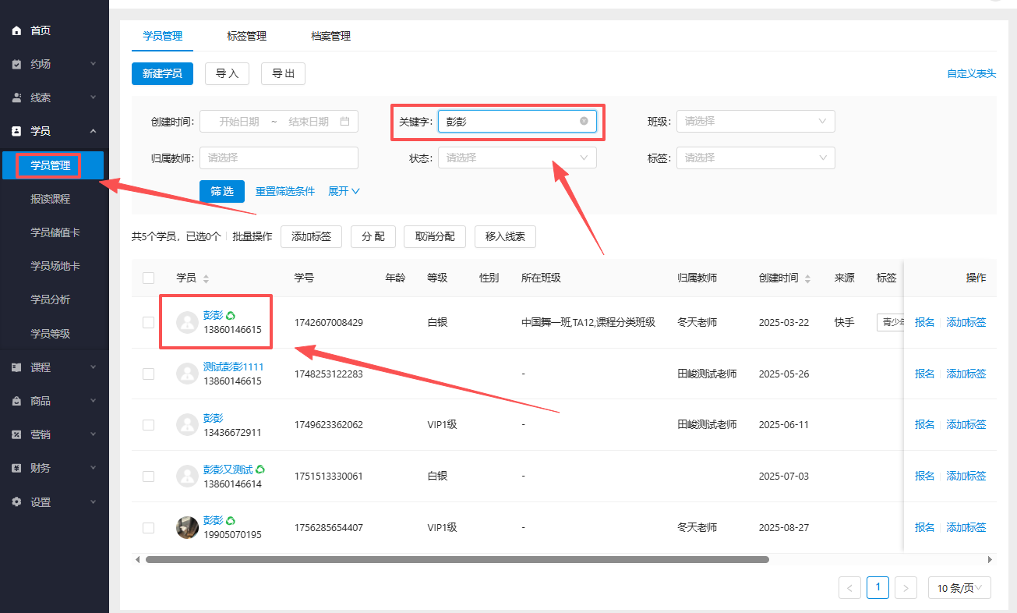Select the 首页 home icon in sidebar
The height and width of the screenshot is (613, 1017).
point(17,30)
